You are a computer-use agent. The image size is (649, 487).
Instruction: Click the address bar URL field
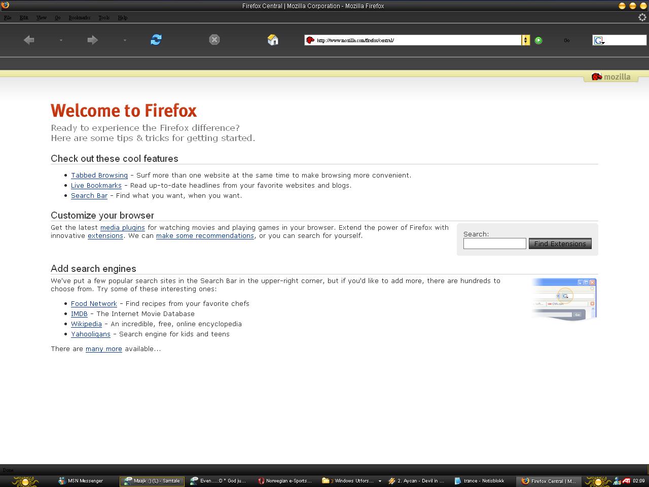click(x=413, y=40)
